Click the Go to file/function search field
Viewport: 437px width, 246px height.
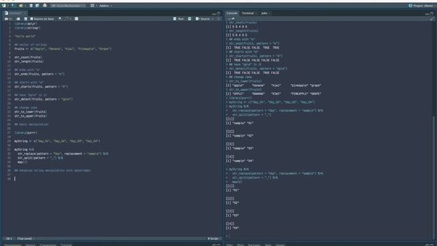click(68, 5)
